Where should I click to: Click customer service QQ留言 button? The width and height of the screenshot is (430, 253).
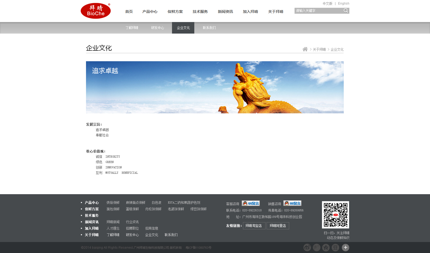pos(251,203)
